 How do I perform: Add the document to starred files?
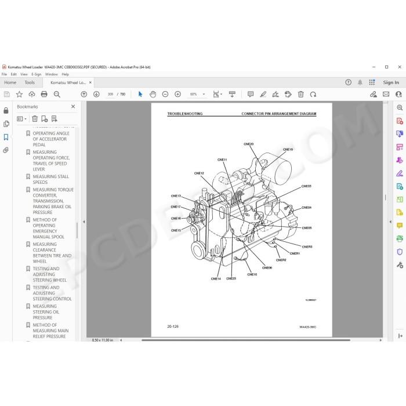(x=19, y=94)
